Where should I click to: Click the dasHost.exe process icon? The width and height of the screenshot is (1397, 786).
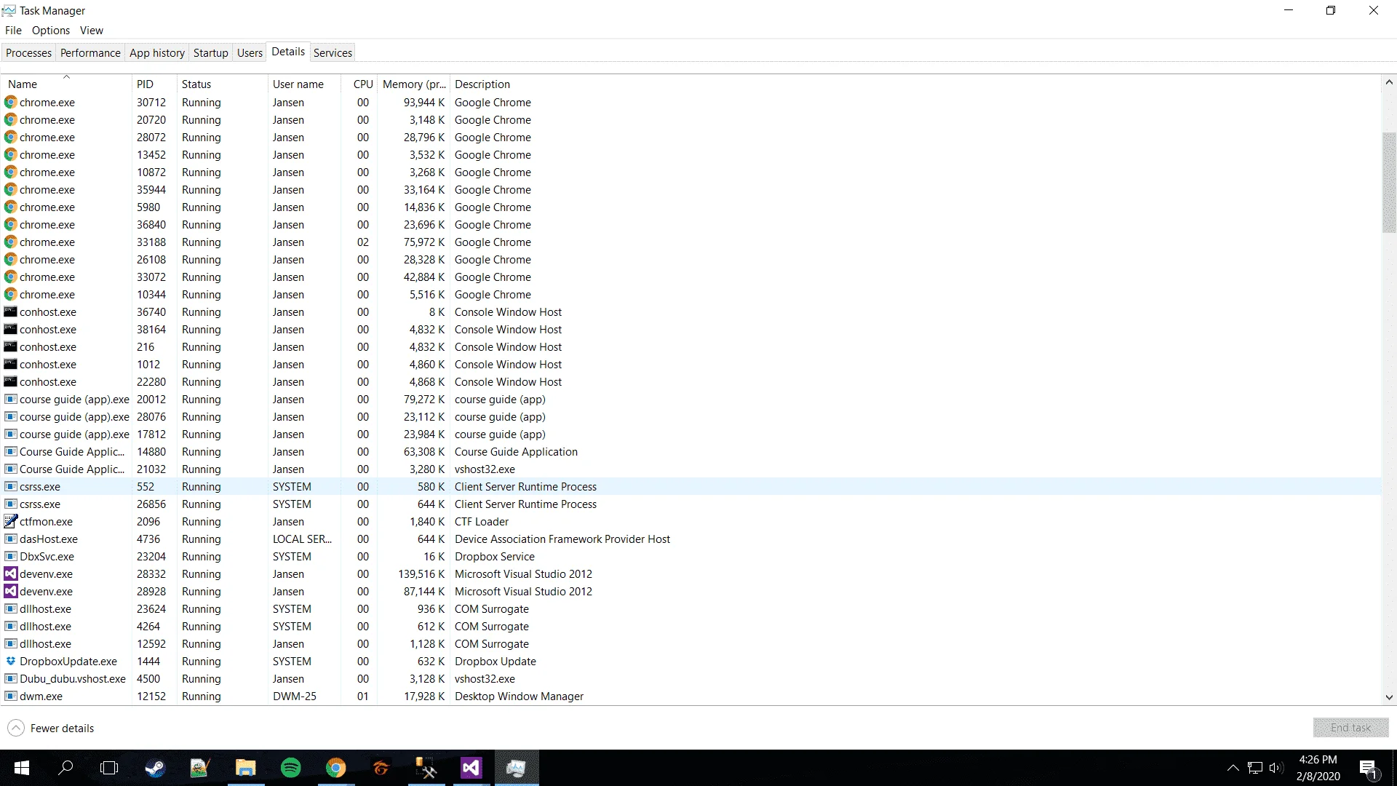[11, 539]
